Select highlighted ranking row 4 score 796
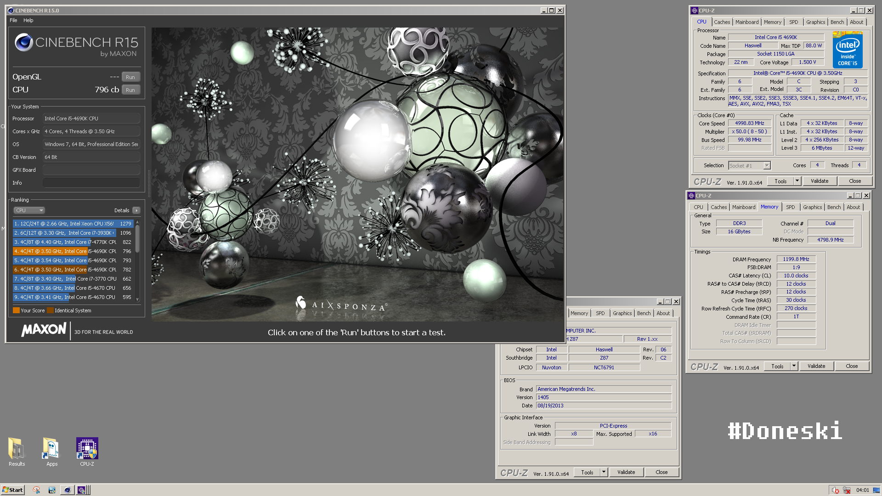882x496 pixels. coord(73,251)
